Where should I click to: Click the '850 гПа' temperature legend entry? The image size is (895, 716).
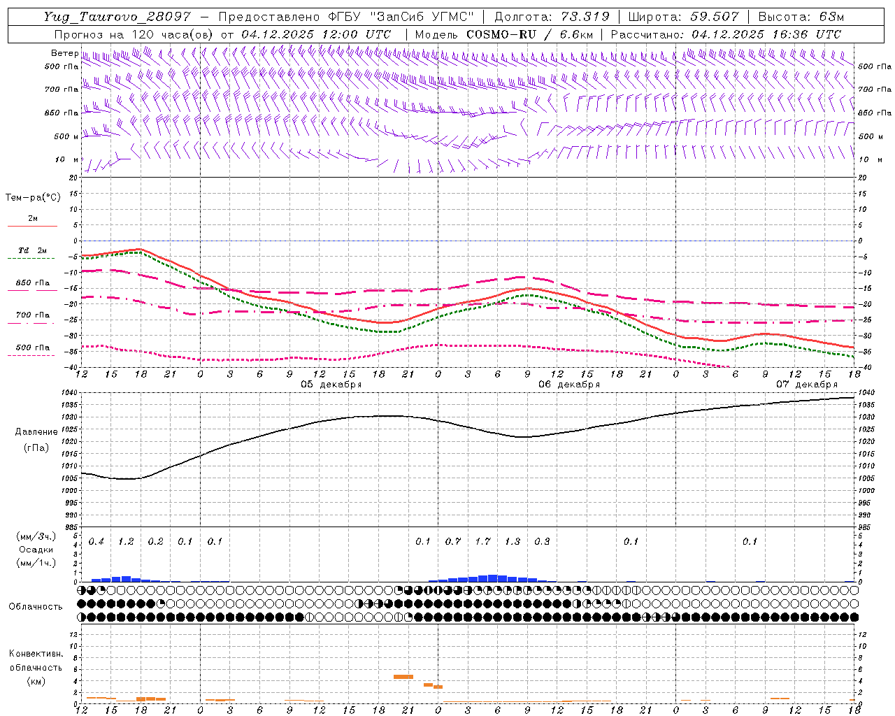(33, 283)
